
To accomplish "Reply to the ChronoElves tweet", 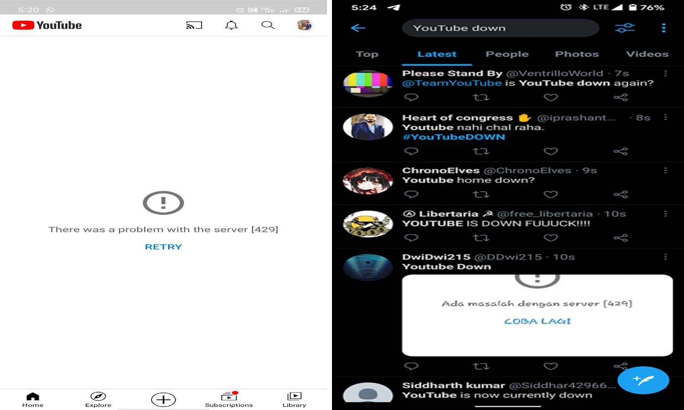I will click(x=411, y=194).
